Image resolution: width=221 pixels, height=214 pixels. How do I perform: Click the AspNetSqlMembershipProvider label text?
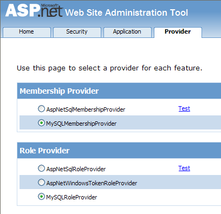[x=86, y=109]
